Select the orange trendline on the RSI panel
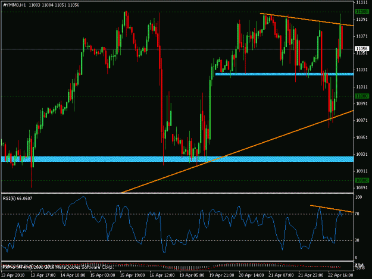The width and height of the screenshot is (372, 279). [332, 209]
